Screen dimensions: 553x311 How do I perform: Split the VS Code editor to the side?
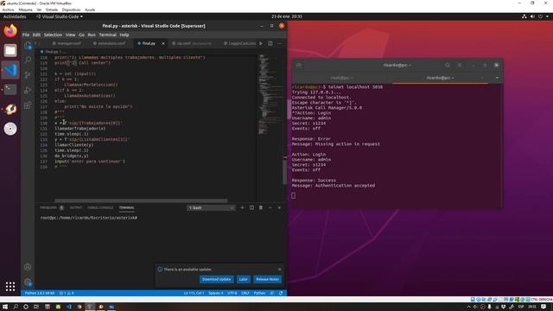pos(270,43)
